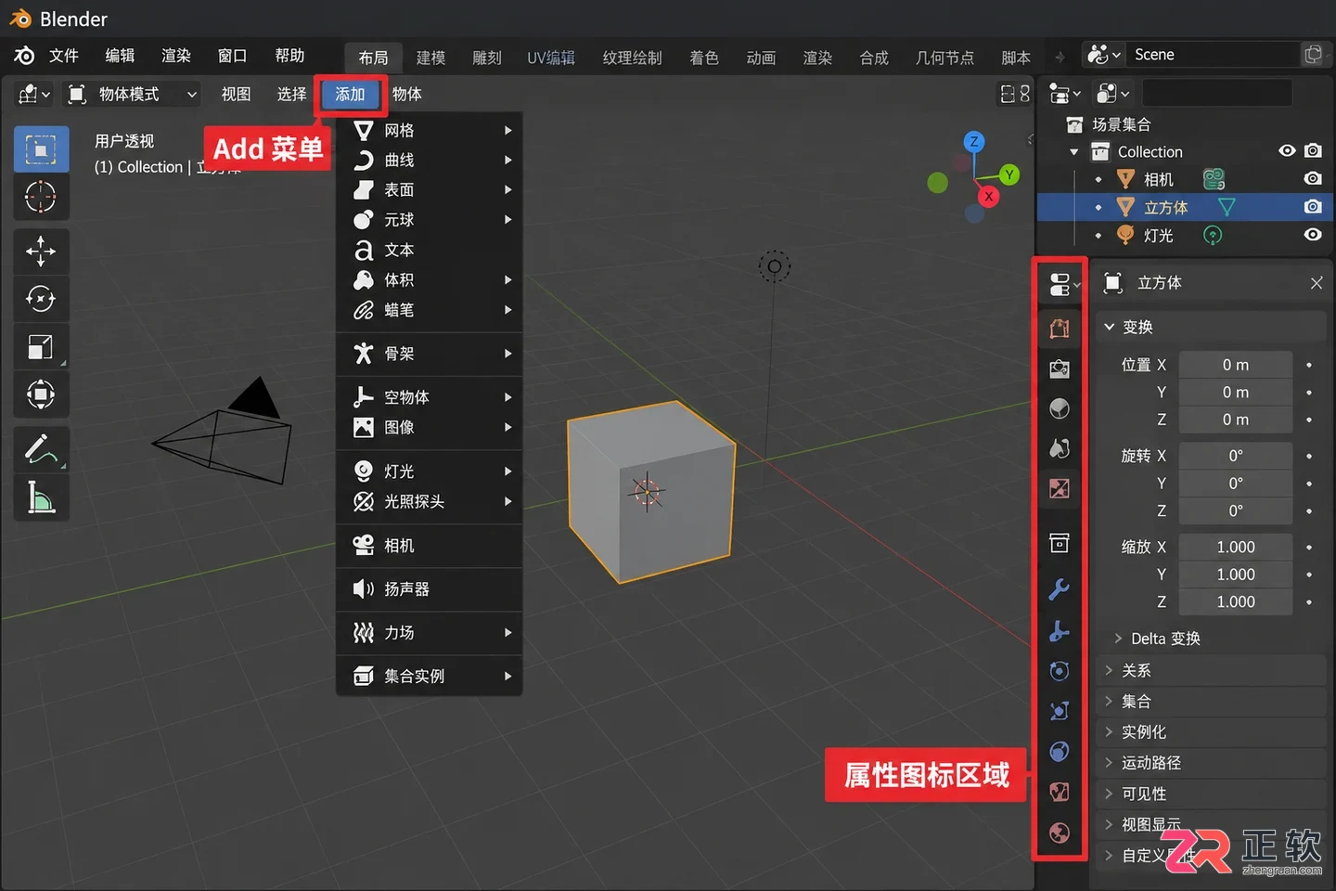The width and height of the screenshot is (1336, 891).
Task: Select the Cursor tool
Action: point(41,197)
